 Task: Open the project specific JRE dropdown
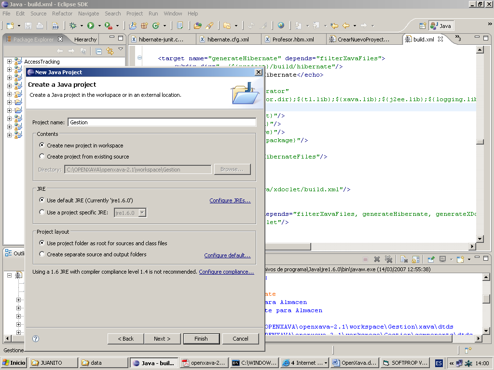[142, 212]
